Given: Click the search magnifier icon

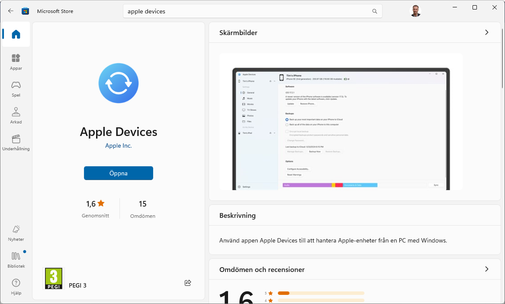Looking at the screenshot, I should click(x=374, y=11).
